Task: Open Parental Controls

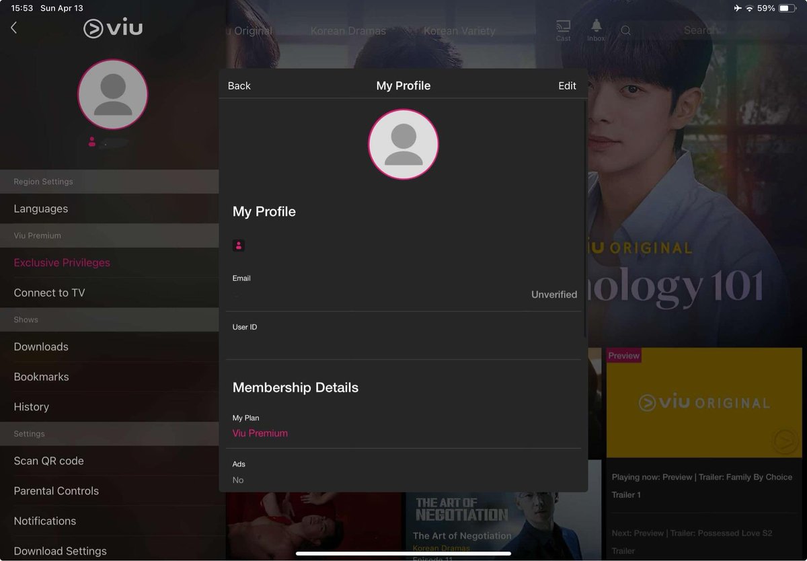Action: [109, 491]
